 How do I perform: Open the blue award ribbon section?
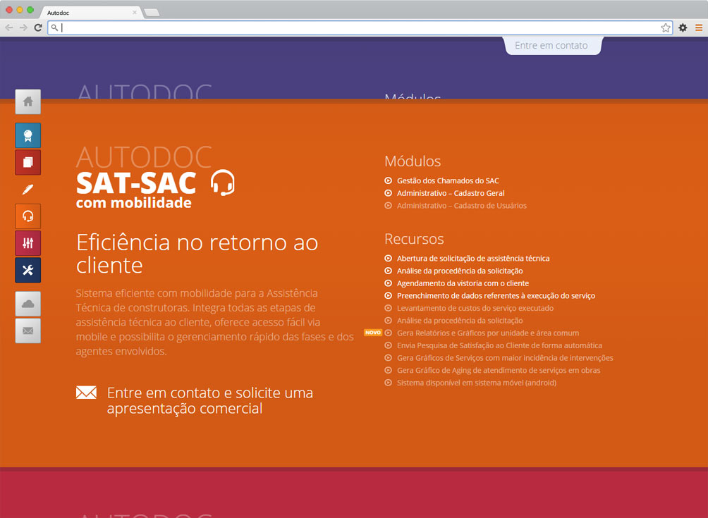click(x=28, y=135)
